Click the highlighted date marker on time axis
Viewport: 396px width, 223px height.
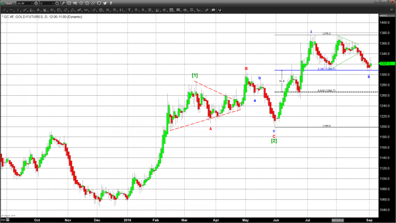(x=338, y=220)
